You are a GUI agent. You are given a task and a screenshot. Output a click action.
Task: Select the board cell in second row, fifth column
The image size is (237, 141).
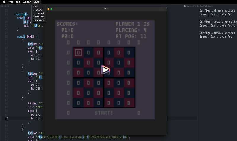(119, 63)
